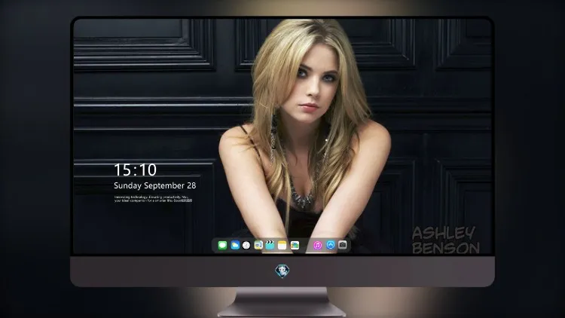The height and width of the screenshot is (318, 565).
Task: Open the green Messages app in the dock
Action: (222, 245)
